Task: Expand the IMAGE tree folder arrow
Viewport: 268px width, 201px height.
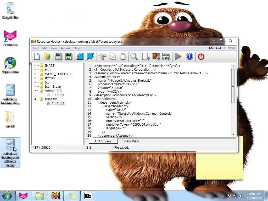Action: pyautogui.click(x=35, y=65)
